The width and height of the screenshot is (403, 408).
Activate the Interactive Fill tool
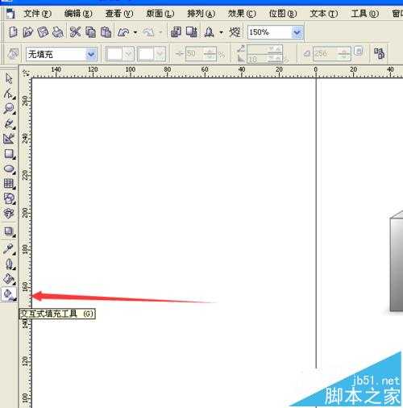click(x=9, y=294)
